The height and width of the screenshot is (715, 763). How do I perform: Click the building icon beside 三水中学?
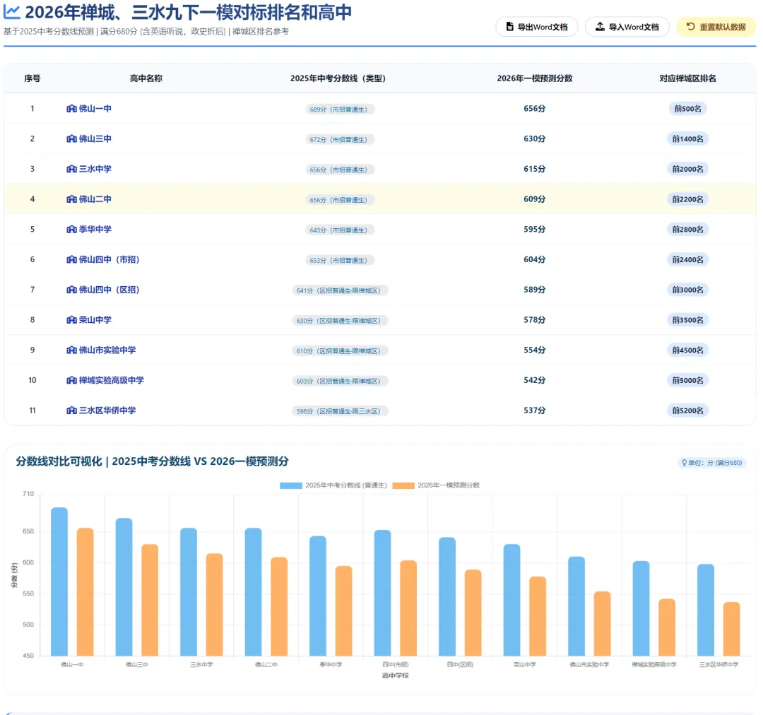71,169
